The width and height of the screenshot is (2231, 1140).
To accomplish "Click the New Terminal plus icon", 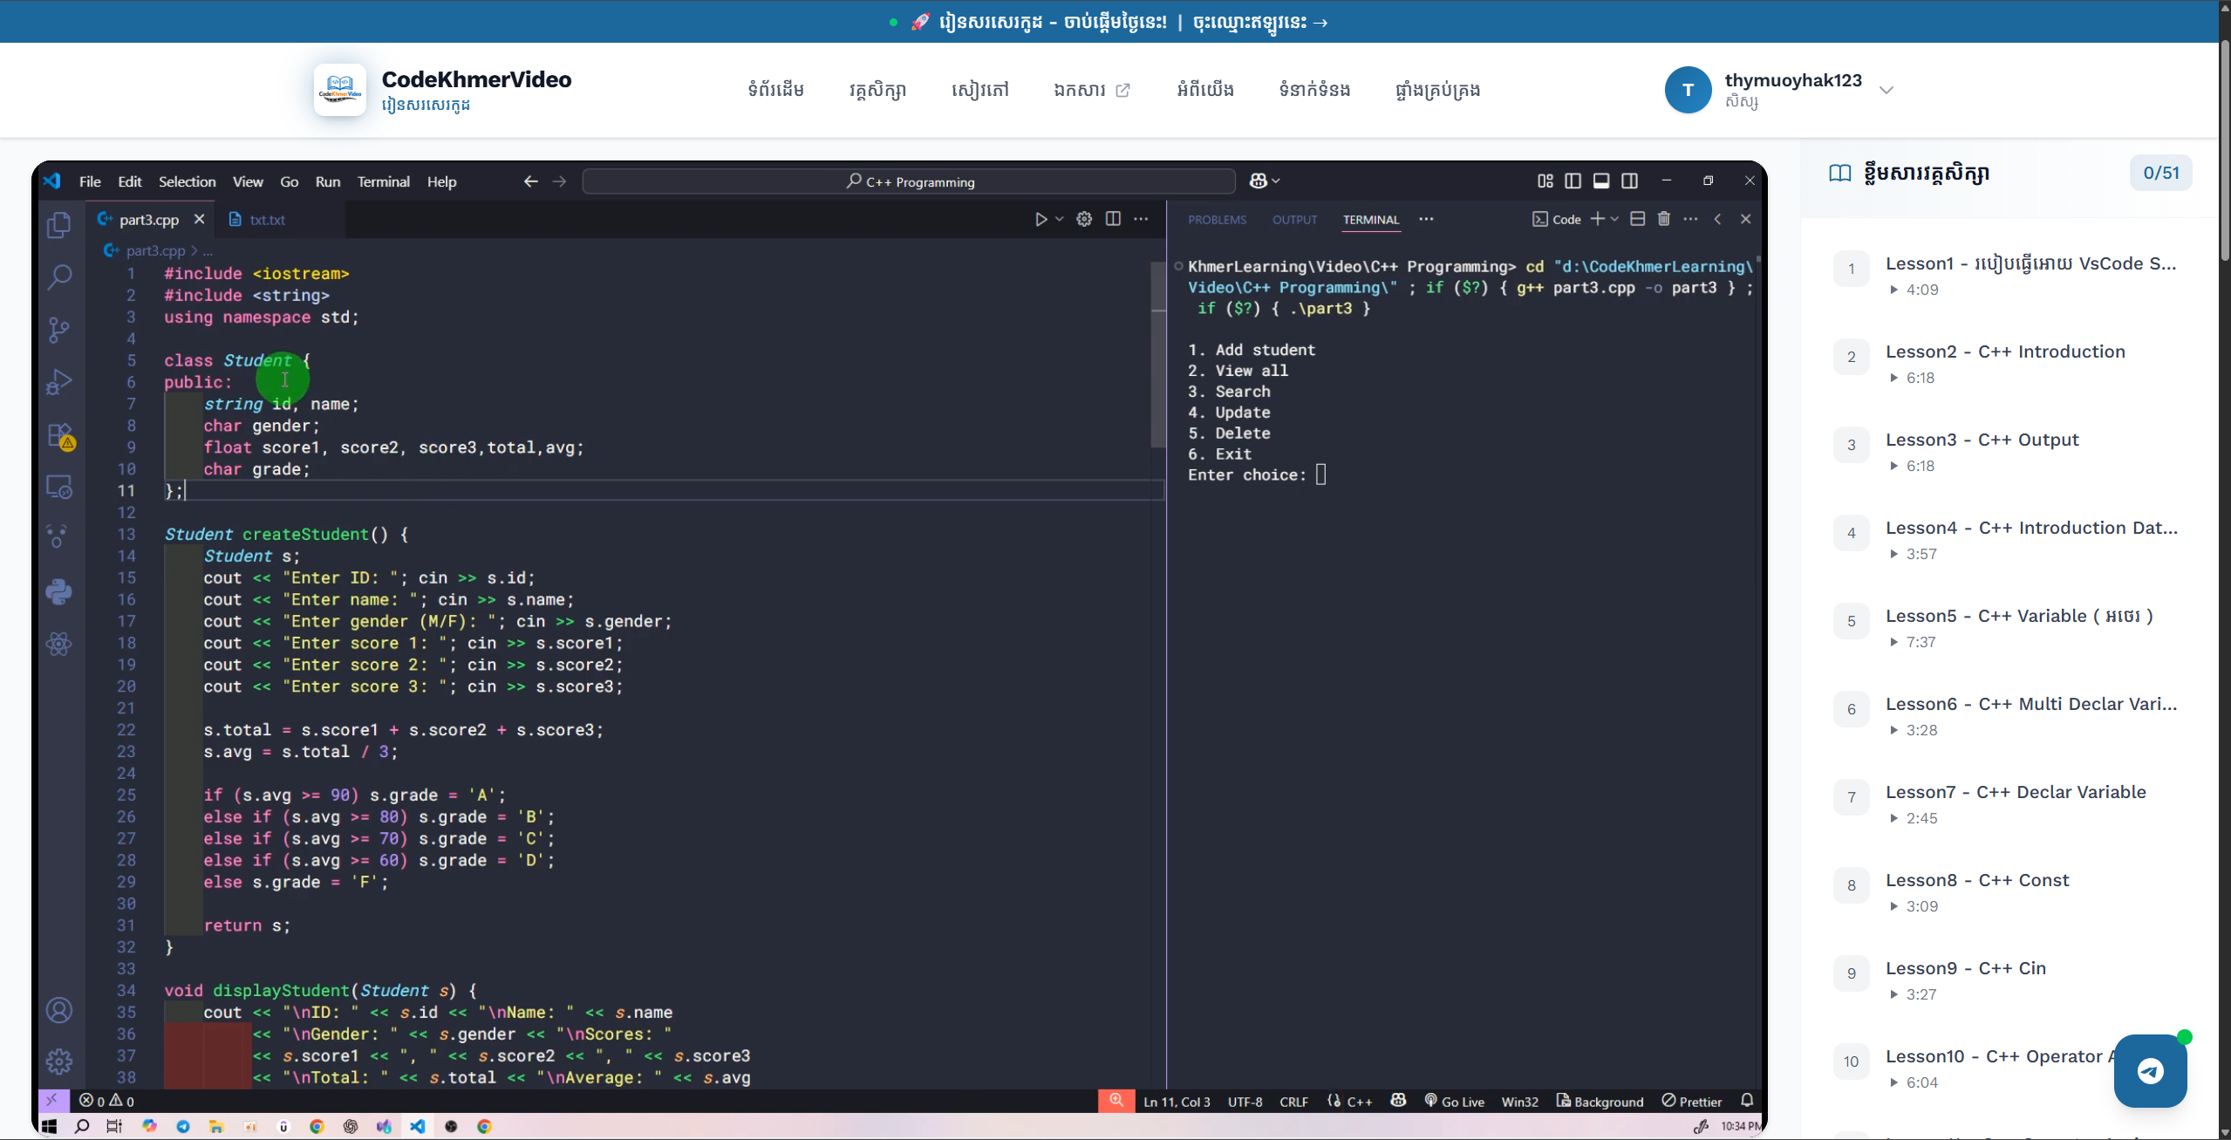I will 1597,219.
